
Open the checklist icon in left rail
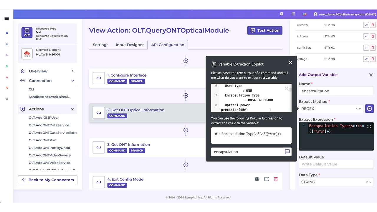click(7, 55)
